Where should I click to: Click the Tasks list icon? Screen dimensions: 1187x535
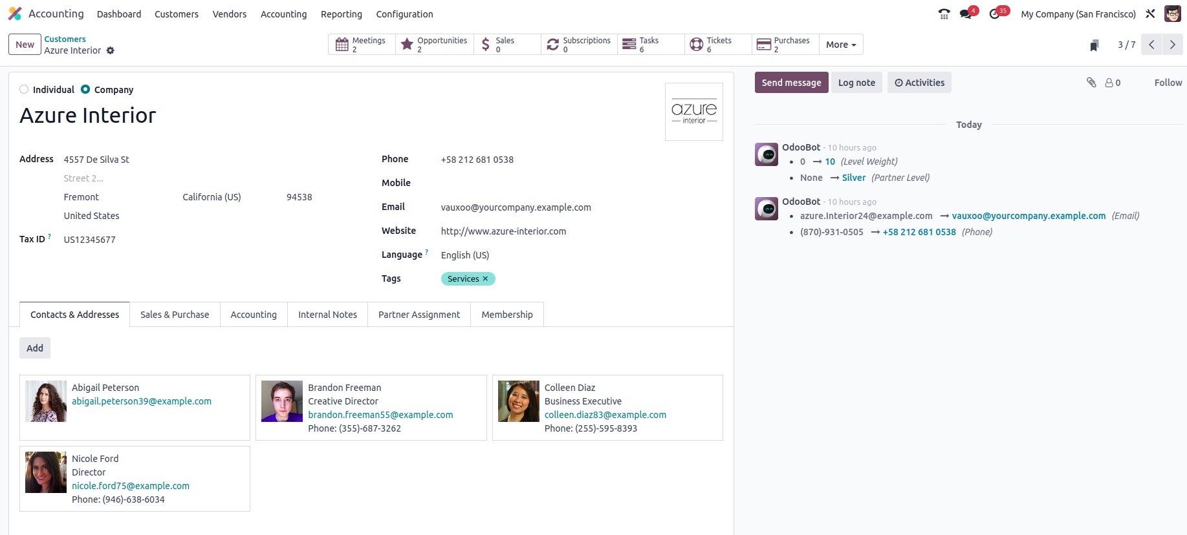click(629, 45)
